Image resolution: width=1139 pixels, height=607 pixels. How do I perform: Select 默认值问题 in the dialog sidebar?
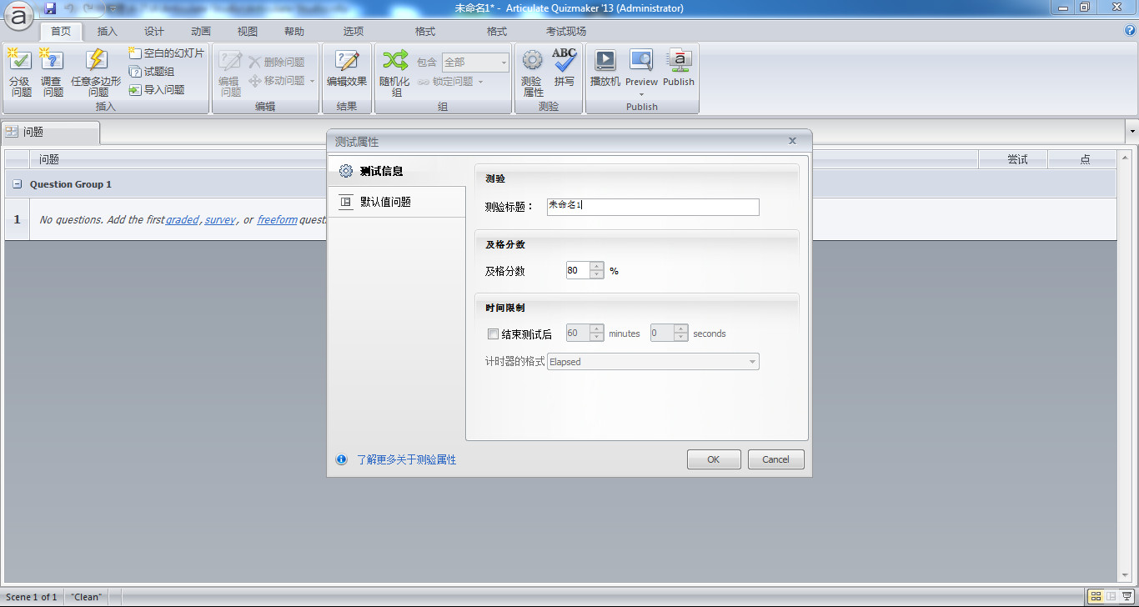[397, 202]
